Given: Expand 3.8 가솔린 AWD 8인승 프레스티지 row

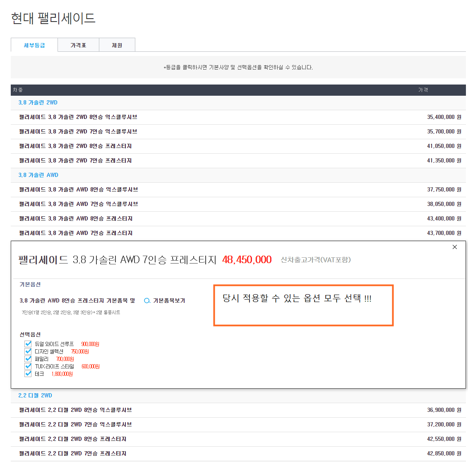Looking at the screenshot, I should point(238,219).
